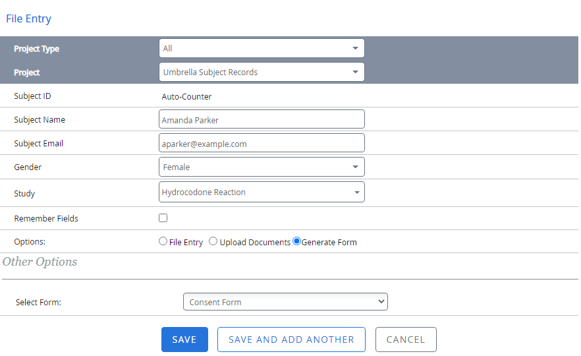581x356 pixels.
Task: Enable the Remember Fields checkbox
Action: coord(163,218)
